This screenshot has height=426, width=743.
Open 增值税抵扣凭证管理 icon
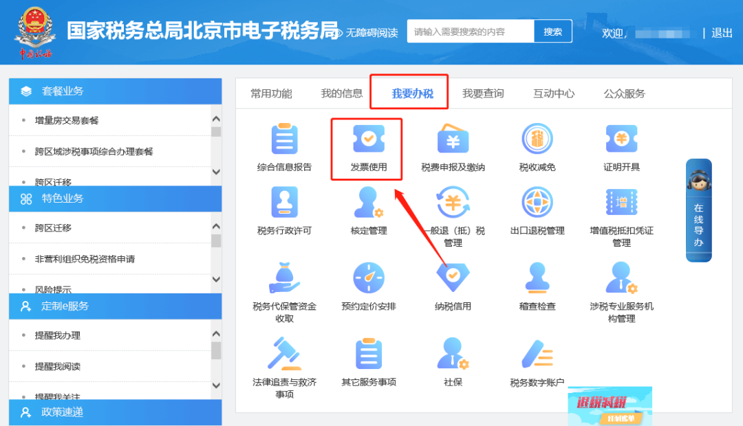click(x=621, y=202)
